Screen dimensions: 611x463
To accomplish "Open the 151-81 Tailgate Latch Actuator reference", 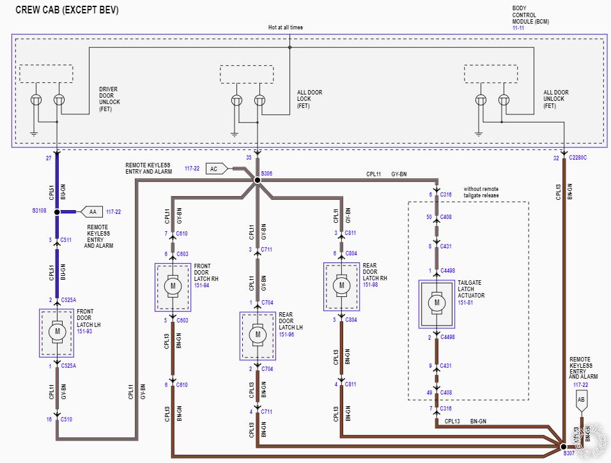I will pyautogui.click(x=465, y=302).
